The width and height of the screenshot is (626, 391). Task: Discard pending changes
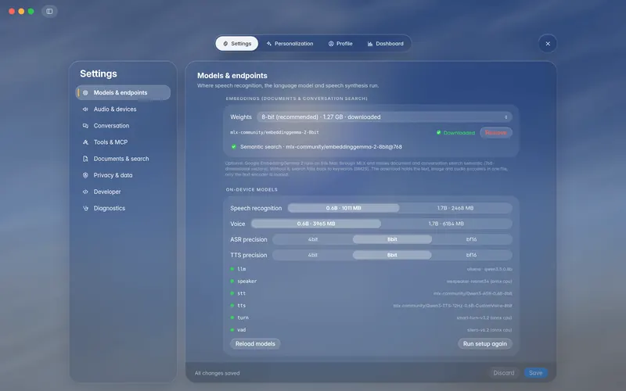504,373
